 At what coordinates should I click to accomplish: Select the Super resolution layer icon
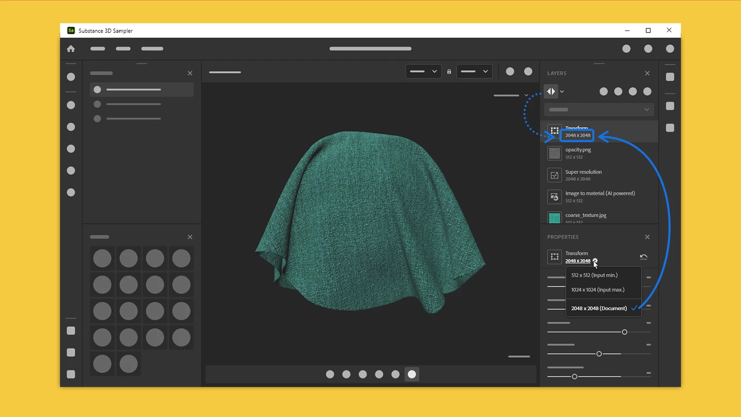tap(554, 175)
